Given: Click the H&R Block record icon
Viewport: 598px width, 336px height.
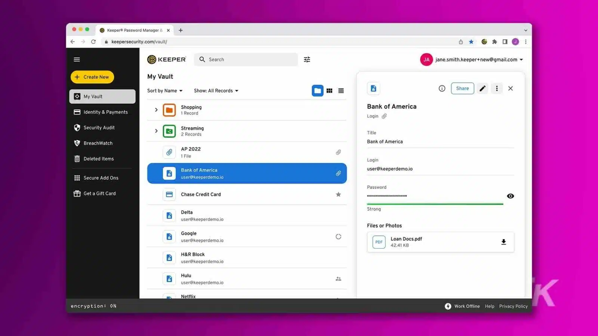Looking at the screenshot, I should (169, 258).
